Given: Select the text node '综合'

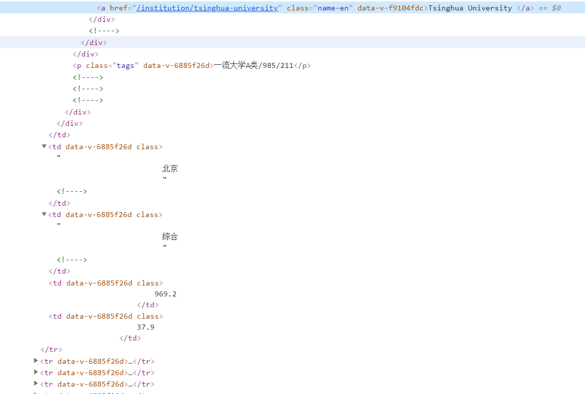Looking at the screenshot, I should 170,236.
